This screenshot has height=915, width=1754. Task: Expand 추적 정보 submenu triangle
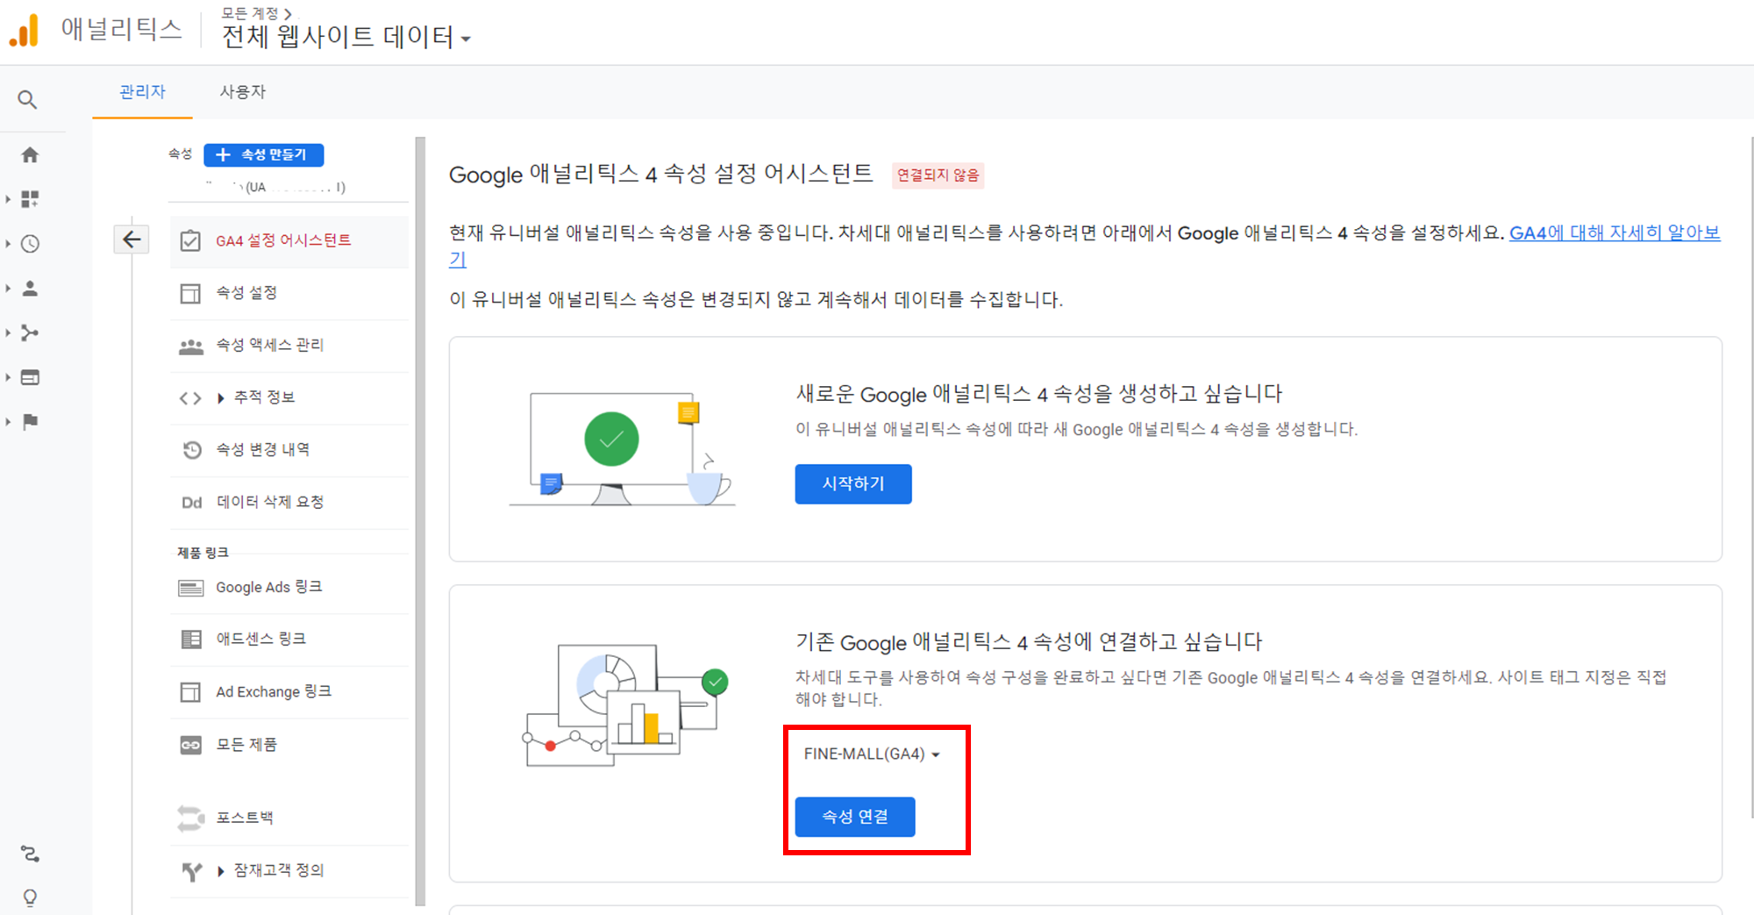pos(221,398)
